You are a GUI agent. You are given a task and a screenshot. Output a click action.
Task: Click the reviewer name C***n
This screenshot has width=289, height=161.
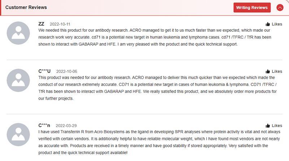(44, 125)
